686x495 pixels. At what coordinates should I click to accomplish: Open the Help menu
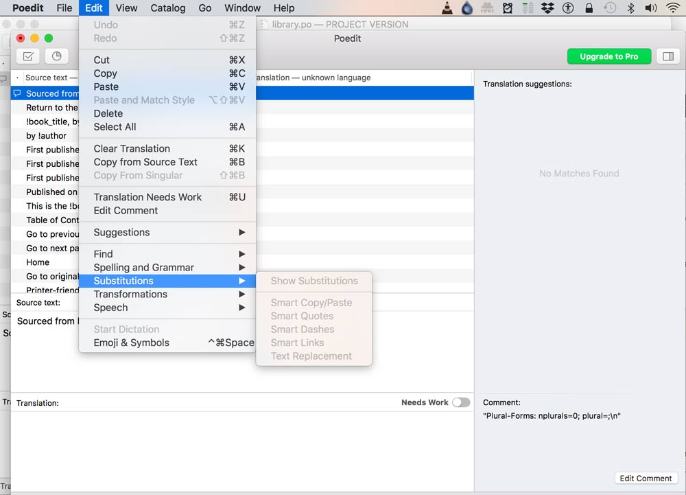pos(284,8)
